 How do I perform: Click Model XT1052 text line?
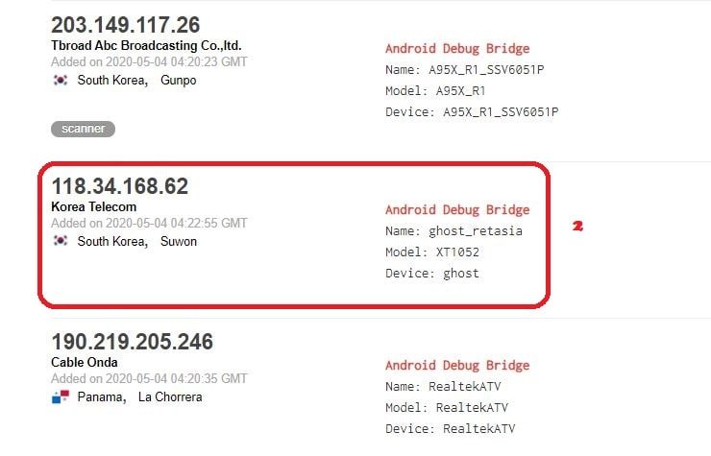pos(432,252)
